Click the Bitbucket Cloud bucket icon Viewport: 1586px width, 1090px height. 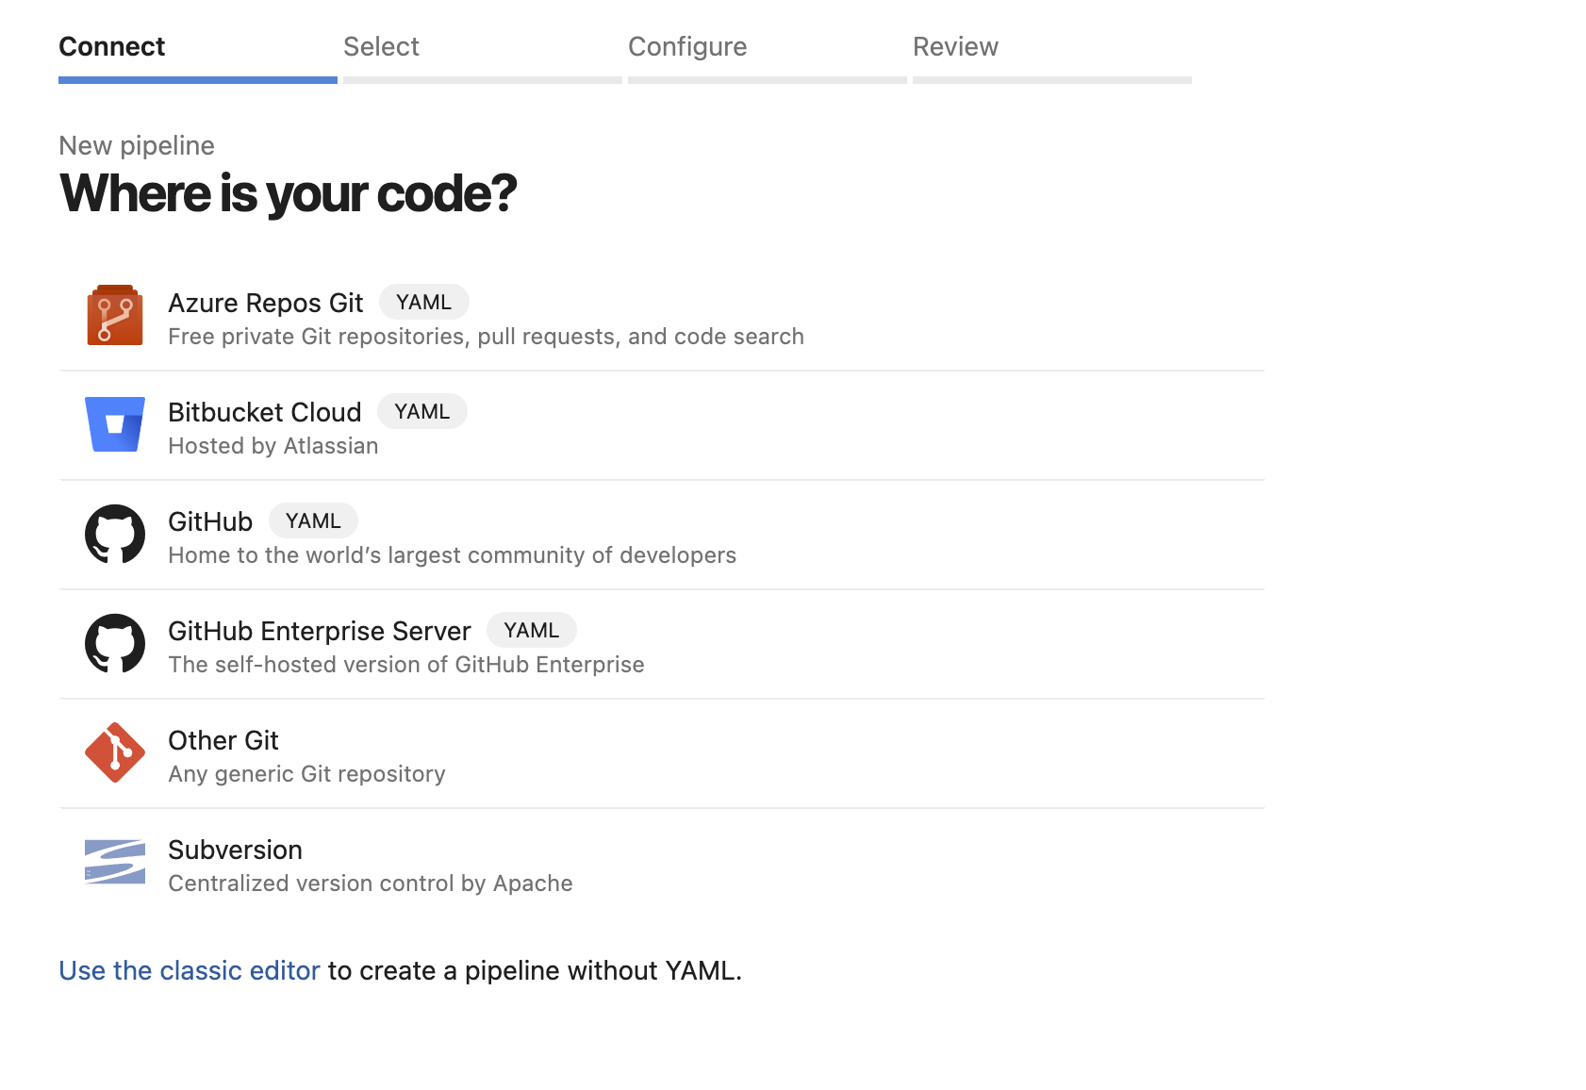click(x=115, y=424)
